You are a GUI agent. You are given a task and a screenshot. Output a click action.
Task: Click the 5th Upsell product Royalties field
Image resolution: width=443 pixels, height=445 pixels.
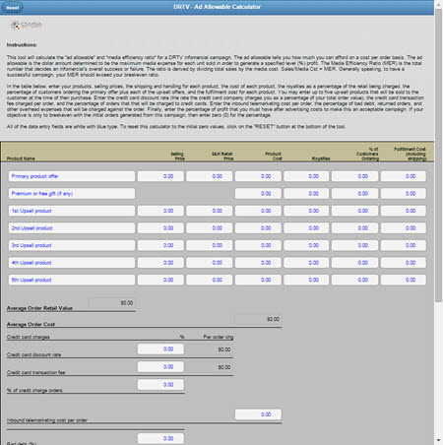306,280
